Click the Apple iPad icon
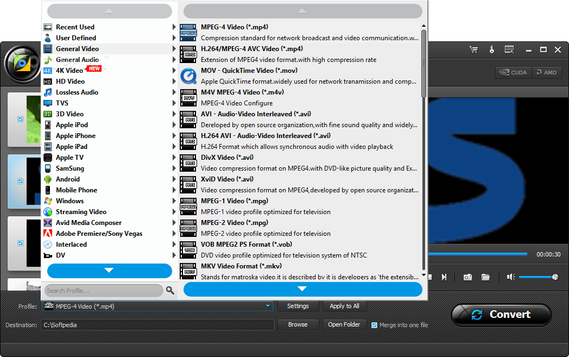 pos(48,147)
